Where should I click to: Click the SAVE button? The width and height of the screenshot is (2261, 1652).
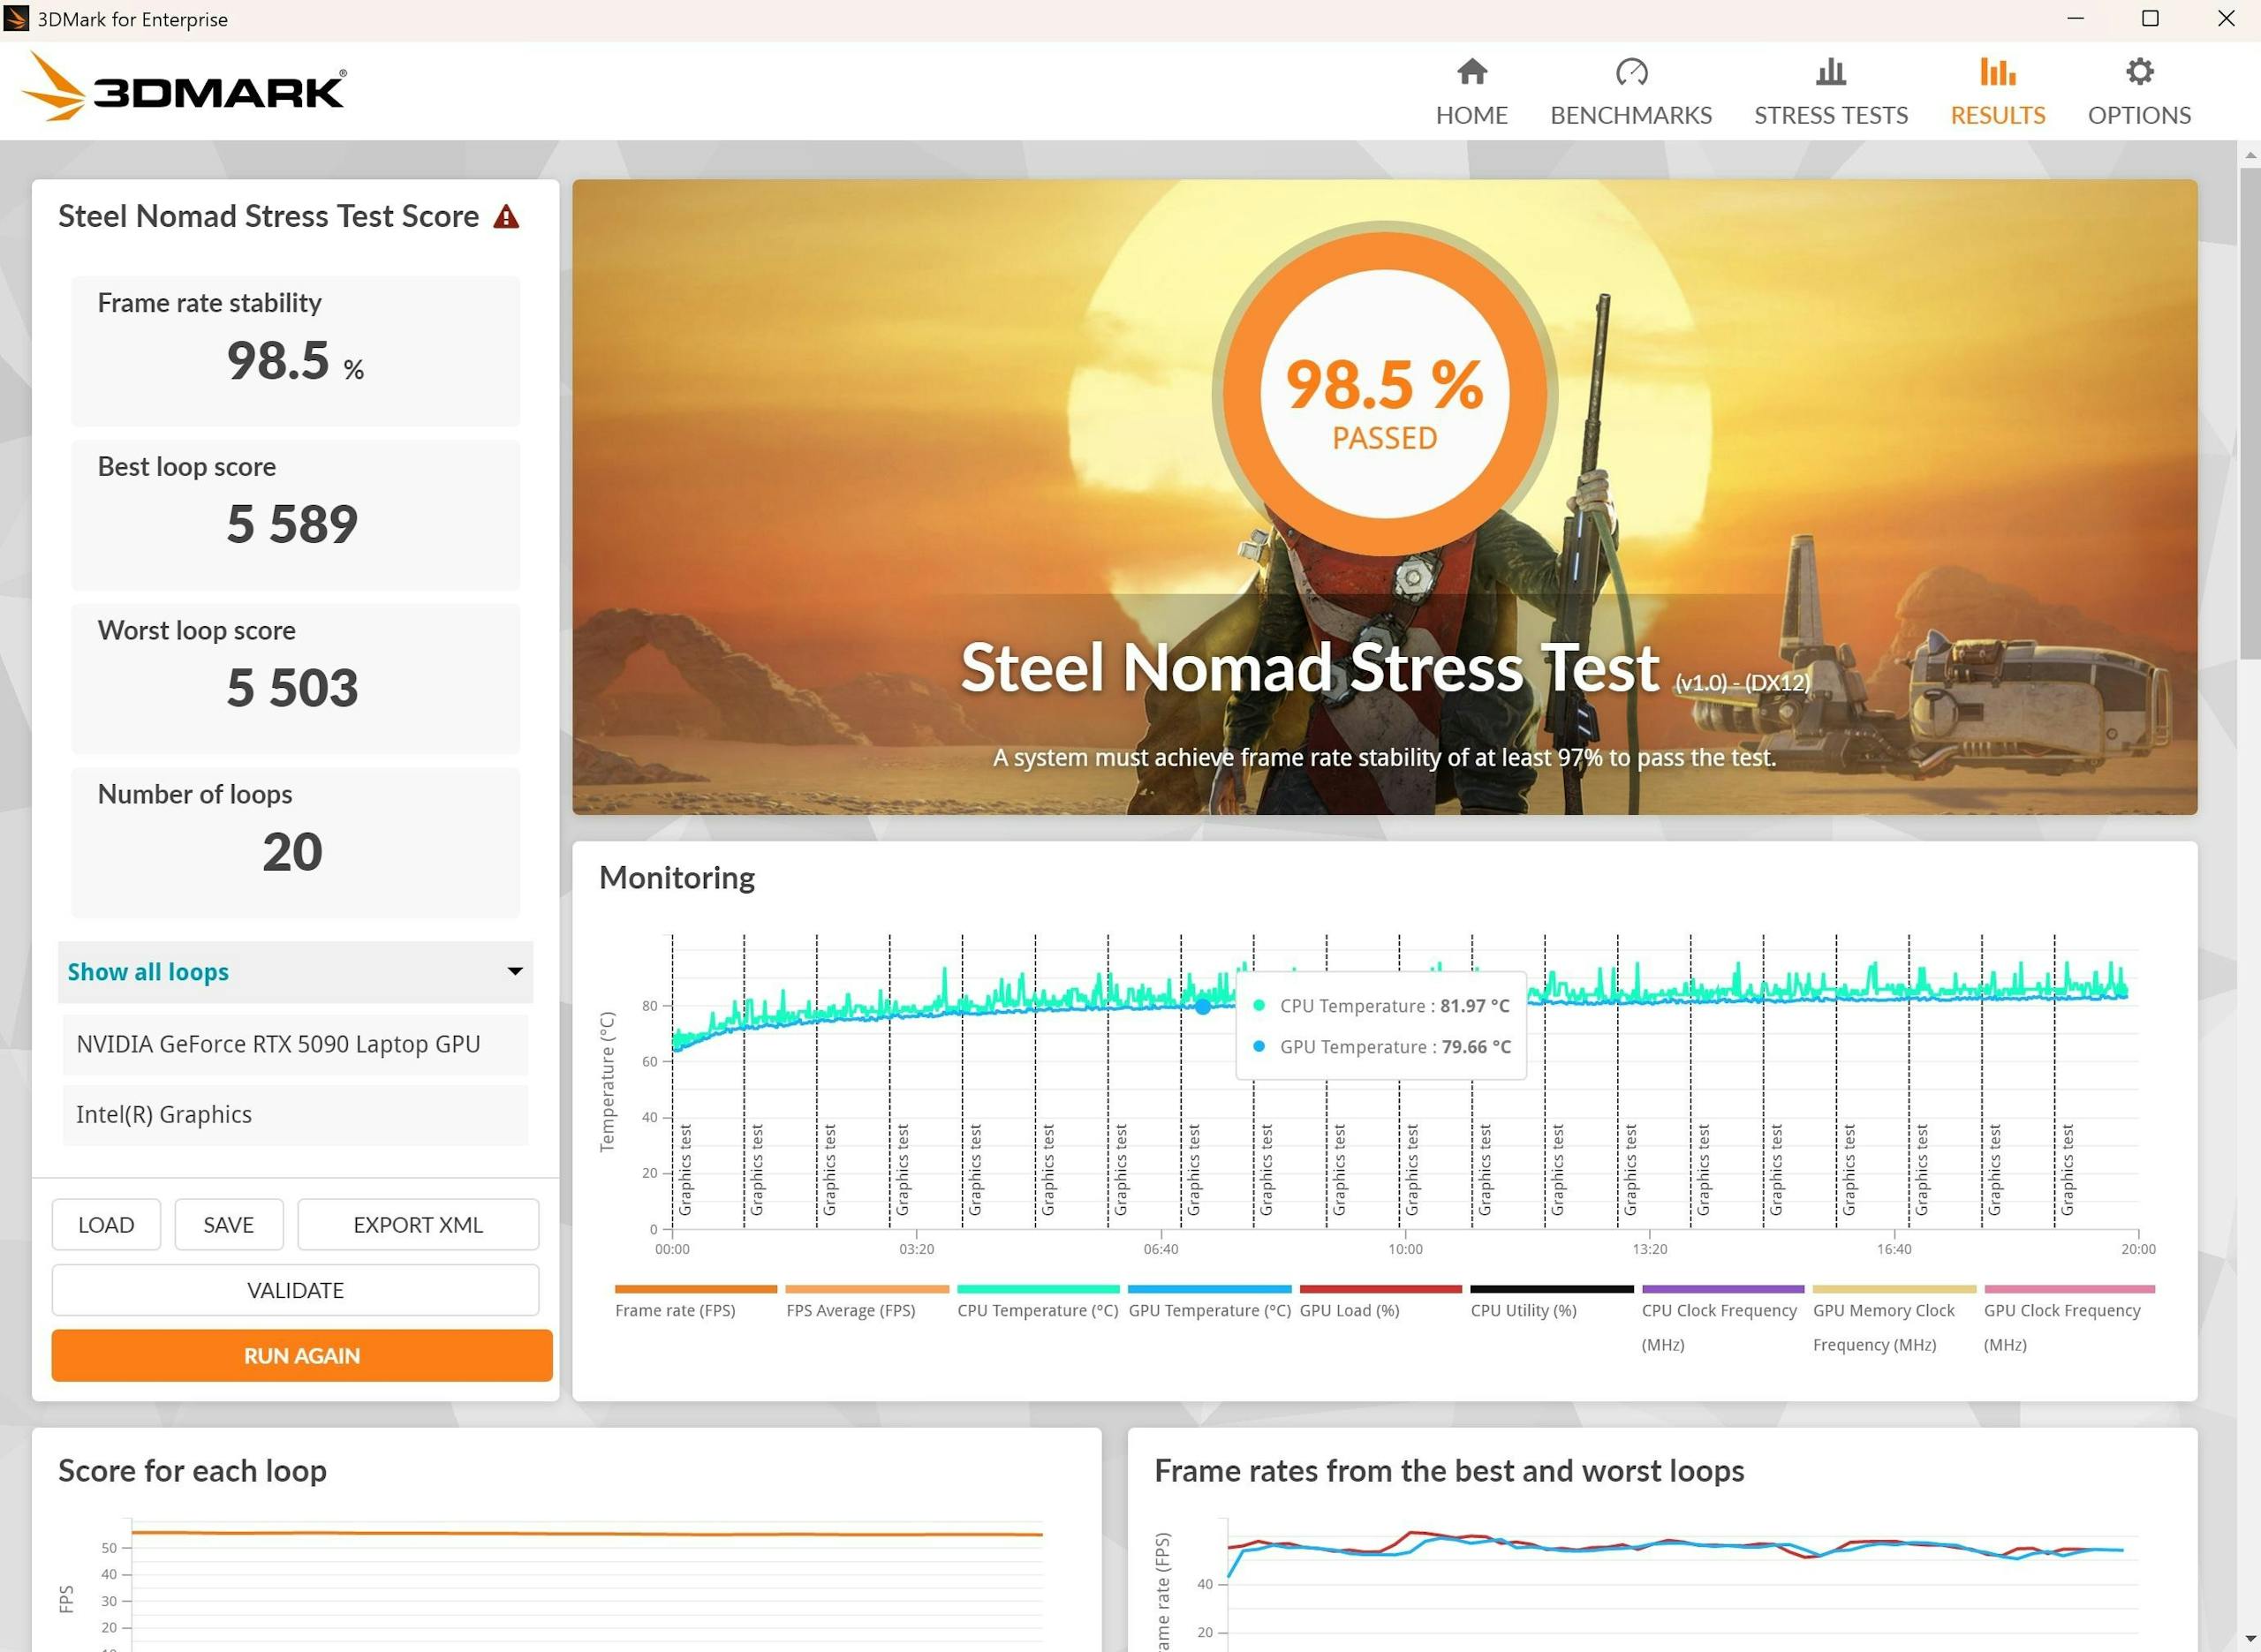click(x=229, y=1225)
